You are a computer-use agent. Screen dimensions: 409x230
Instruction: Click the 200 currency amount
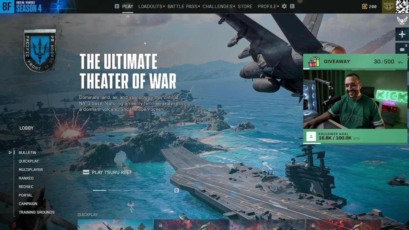pos(373,6)
